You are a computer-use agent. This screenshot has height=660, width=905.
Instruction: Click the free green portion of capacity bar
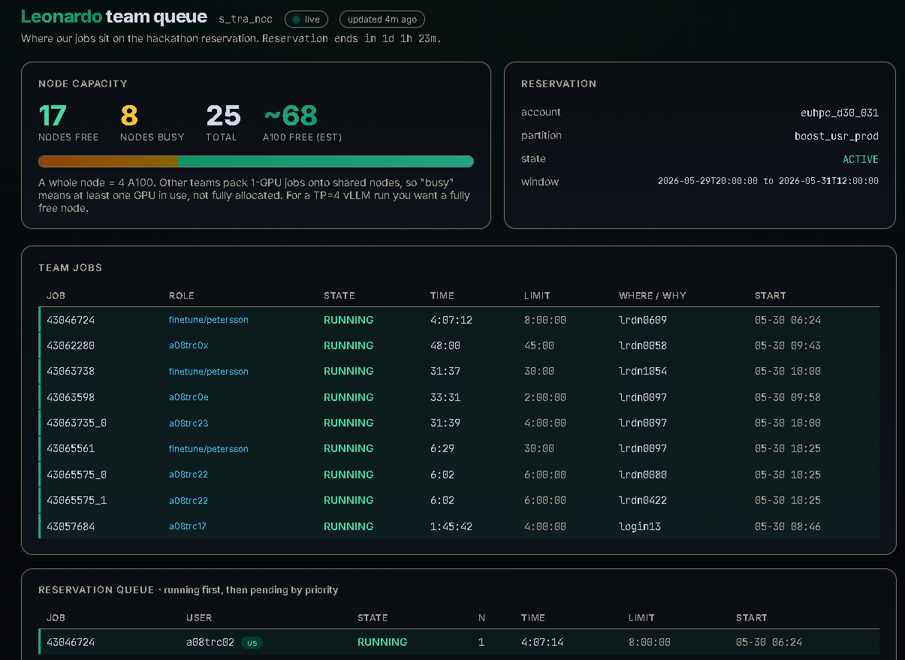click(326, 161)
